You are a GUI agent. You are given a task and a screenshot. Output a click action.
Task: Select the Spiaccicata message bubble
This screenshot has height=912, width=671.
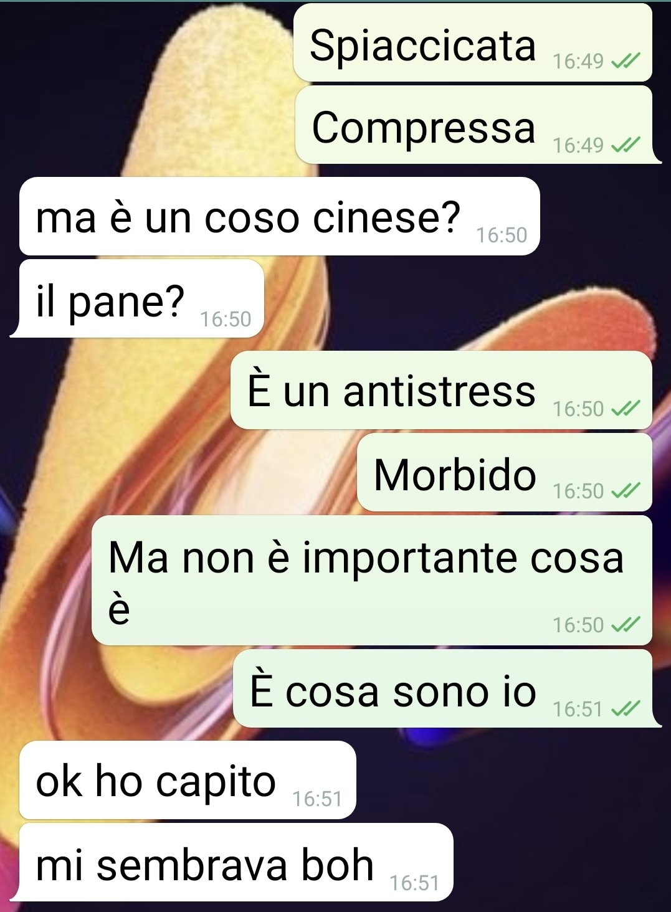[473, 43]
